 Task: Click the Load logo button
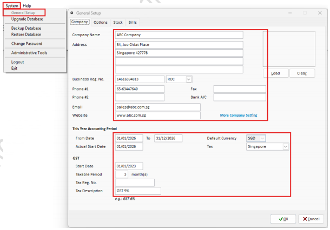[276, 73]
